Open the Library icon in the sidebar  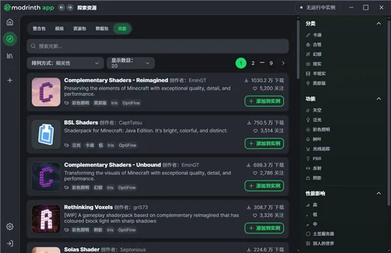10,56
